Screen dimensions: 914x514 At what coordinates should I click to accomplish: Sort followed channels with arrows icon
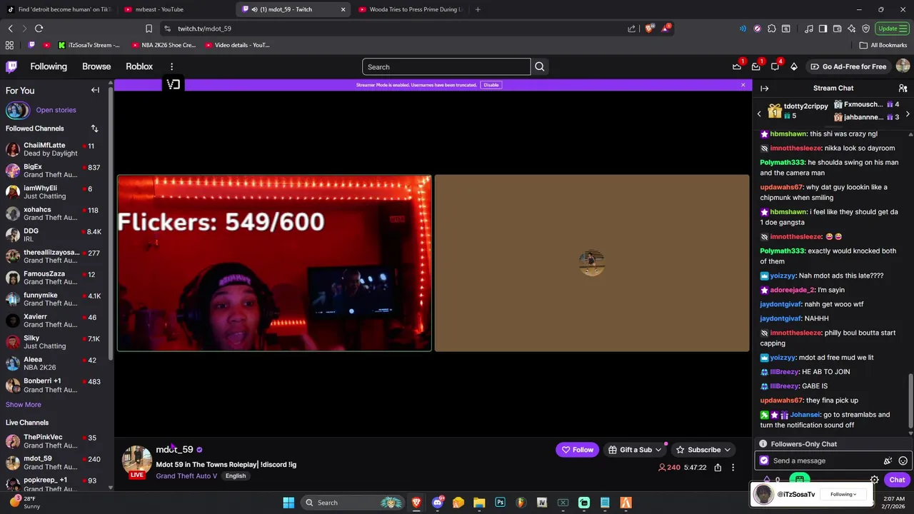click(x=94, y=128)
